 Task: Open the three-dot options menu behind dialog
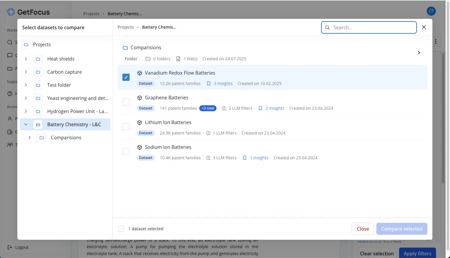[436, 42]
